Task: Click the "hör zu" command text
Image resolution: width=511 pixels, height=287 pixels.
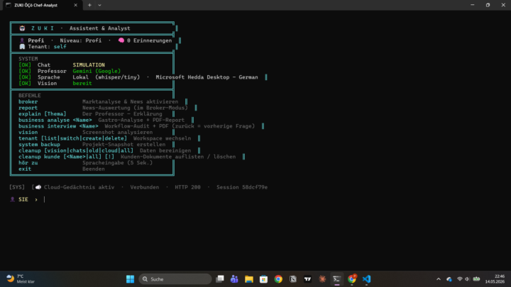Action: point(28,163)
